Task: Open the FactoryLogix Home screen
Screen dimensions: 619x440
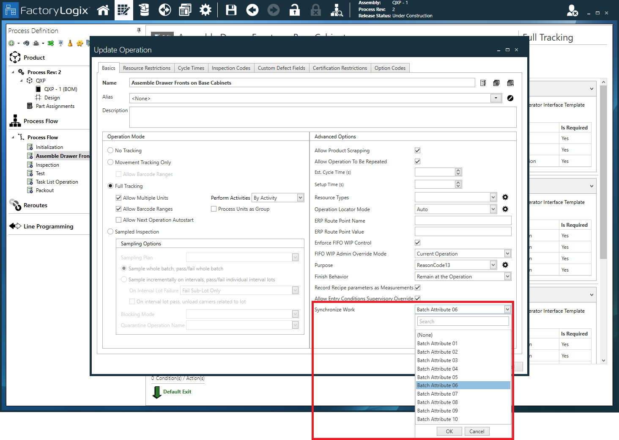Action: pyautogui.click(x=103, y=10)
